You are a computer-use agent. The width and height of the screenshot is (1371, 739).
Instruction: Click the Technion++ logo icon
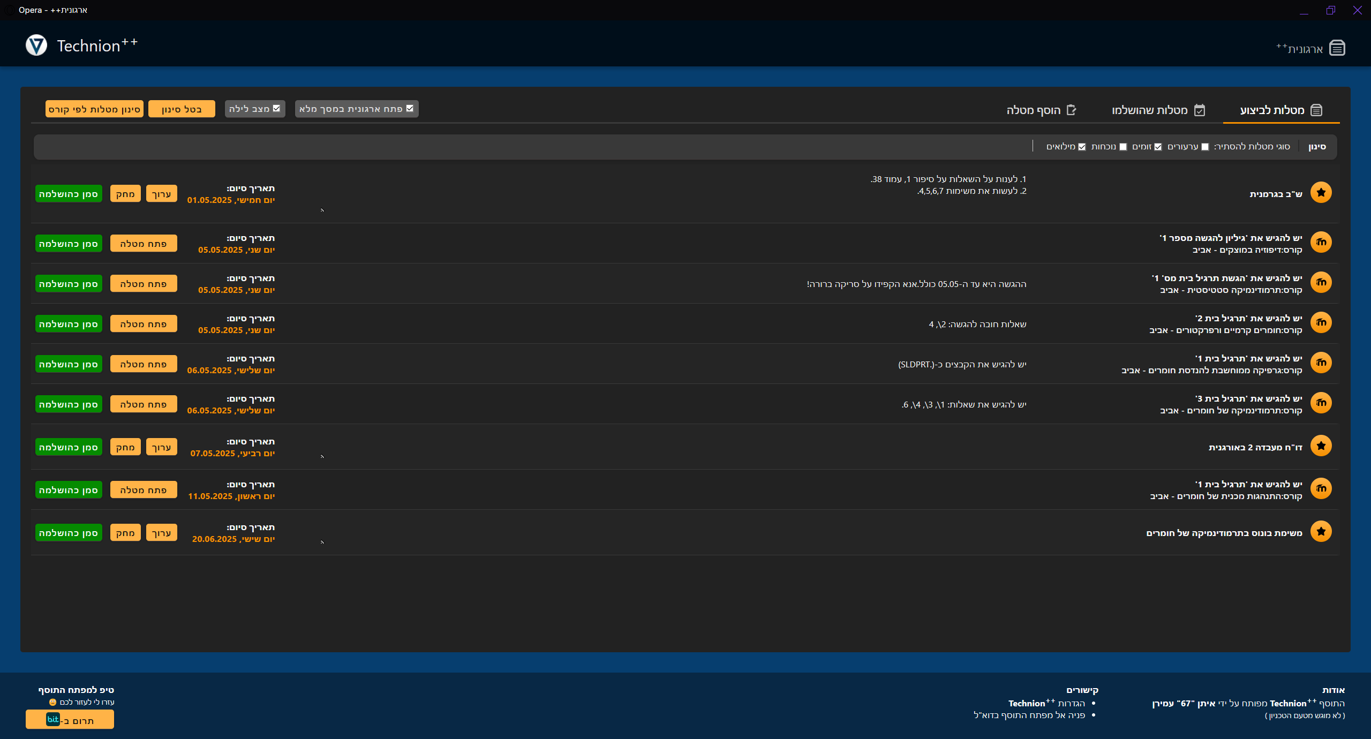pyautogui.click(x=36, y=46)
